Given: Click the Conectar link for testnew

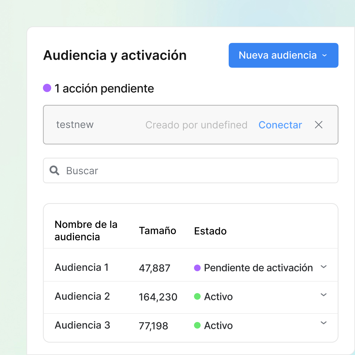Looking at the screenshot, I should pyautogui.click(x=280, y=125).
